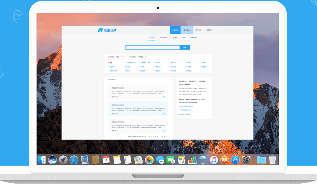Screen dimensions: 317x184
Task: Go to page 3 in pagination
Action: (154, 136)
